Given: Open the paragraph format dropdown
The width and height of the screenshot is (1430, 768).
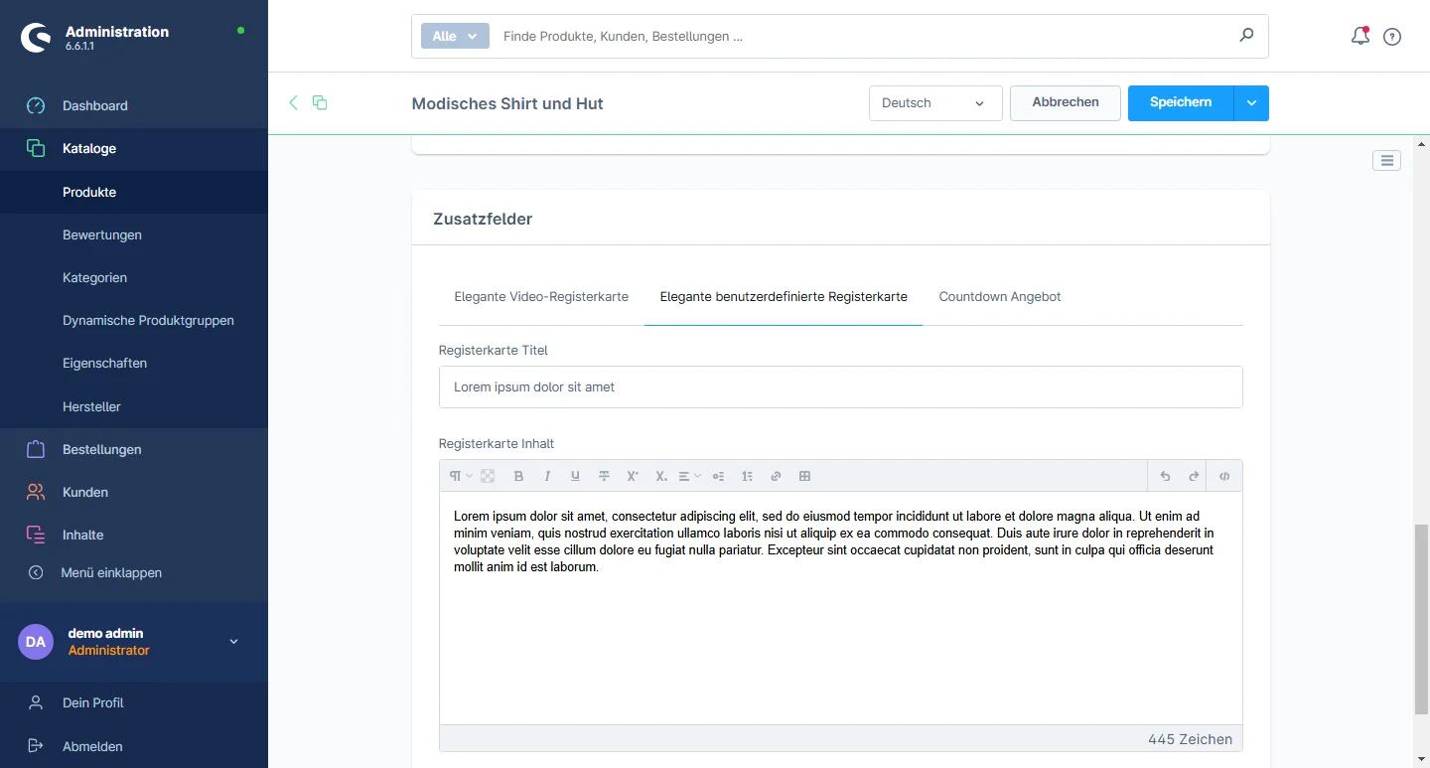Looking at the screenshot, I should [x=460, y=477].
